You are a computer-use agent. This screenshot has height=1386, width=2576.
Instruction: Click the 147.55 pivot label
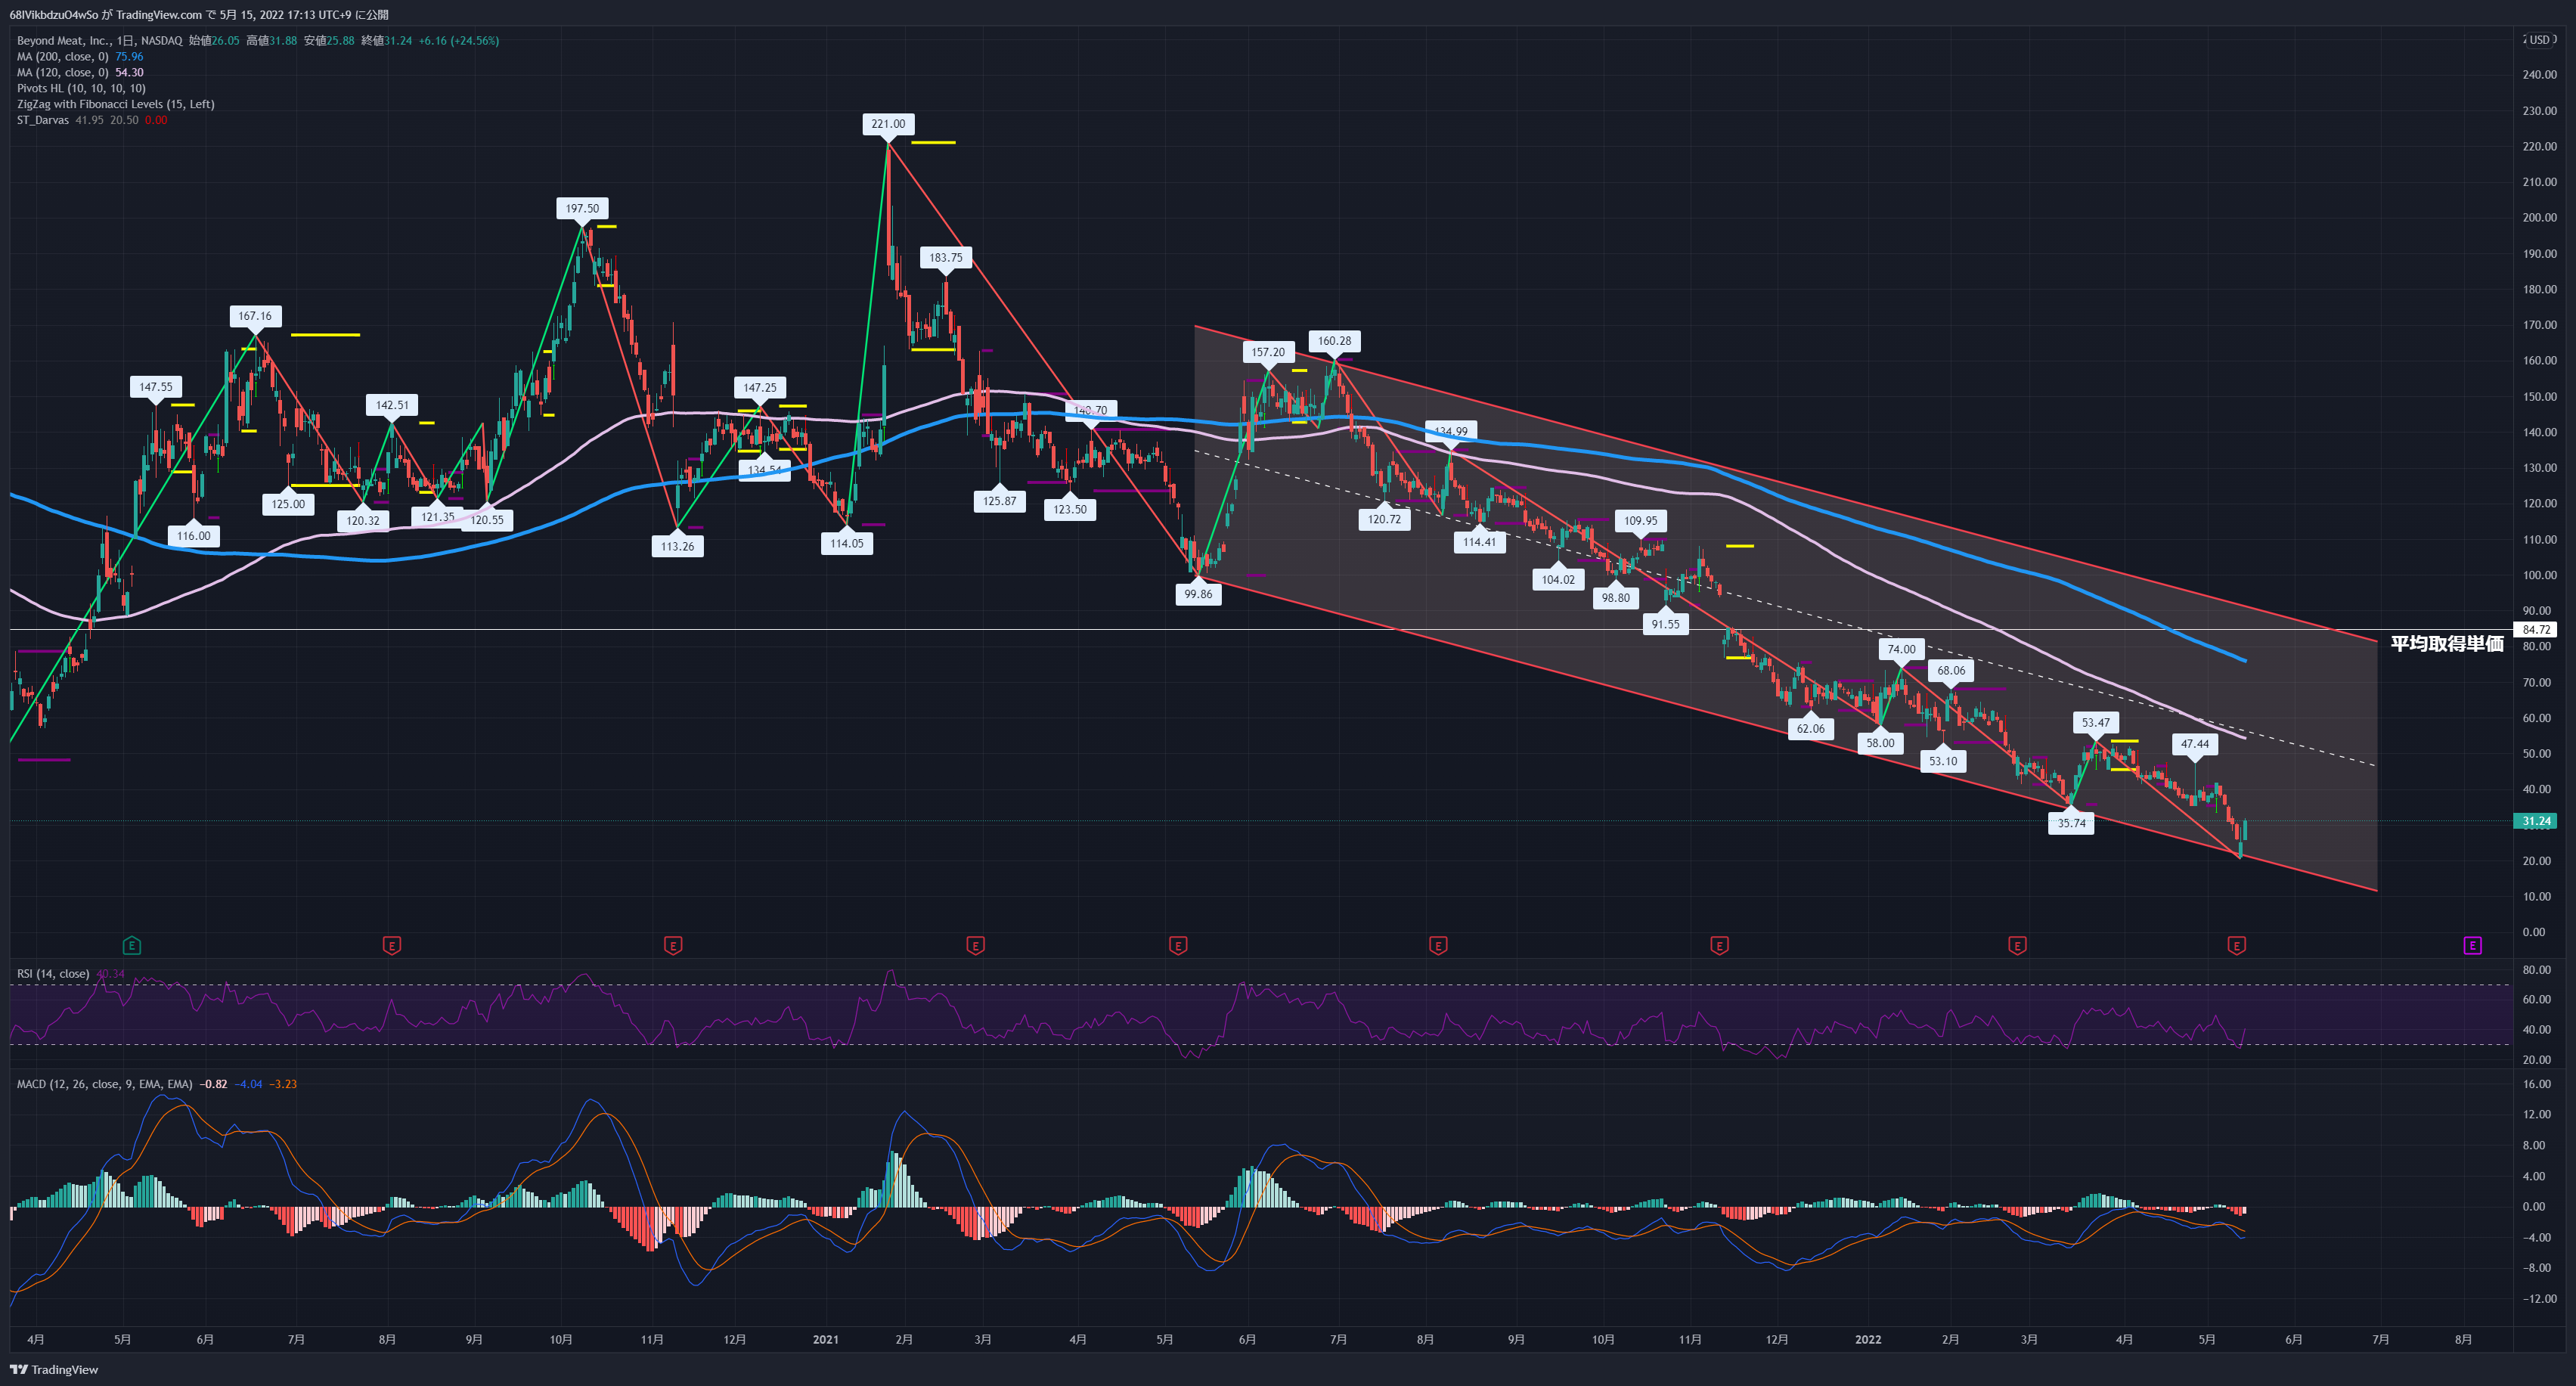click(155, 387)
